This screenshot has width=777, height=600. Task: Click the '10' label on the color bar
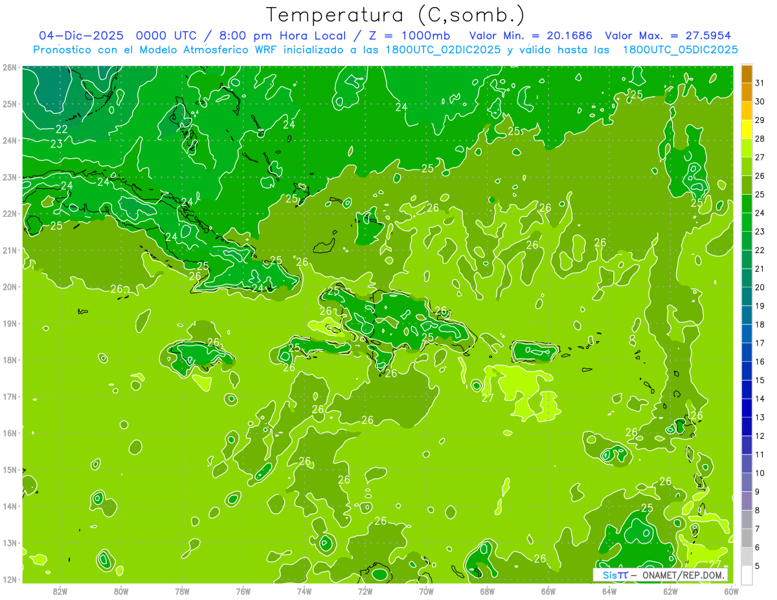760,474
